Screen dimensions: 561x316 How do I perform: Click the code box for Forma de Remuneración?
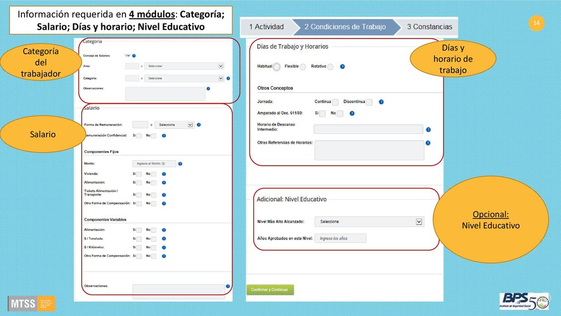tap(140, 125)
